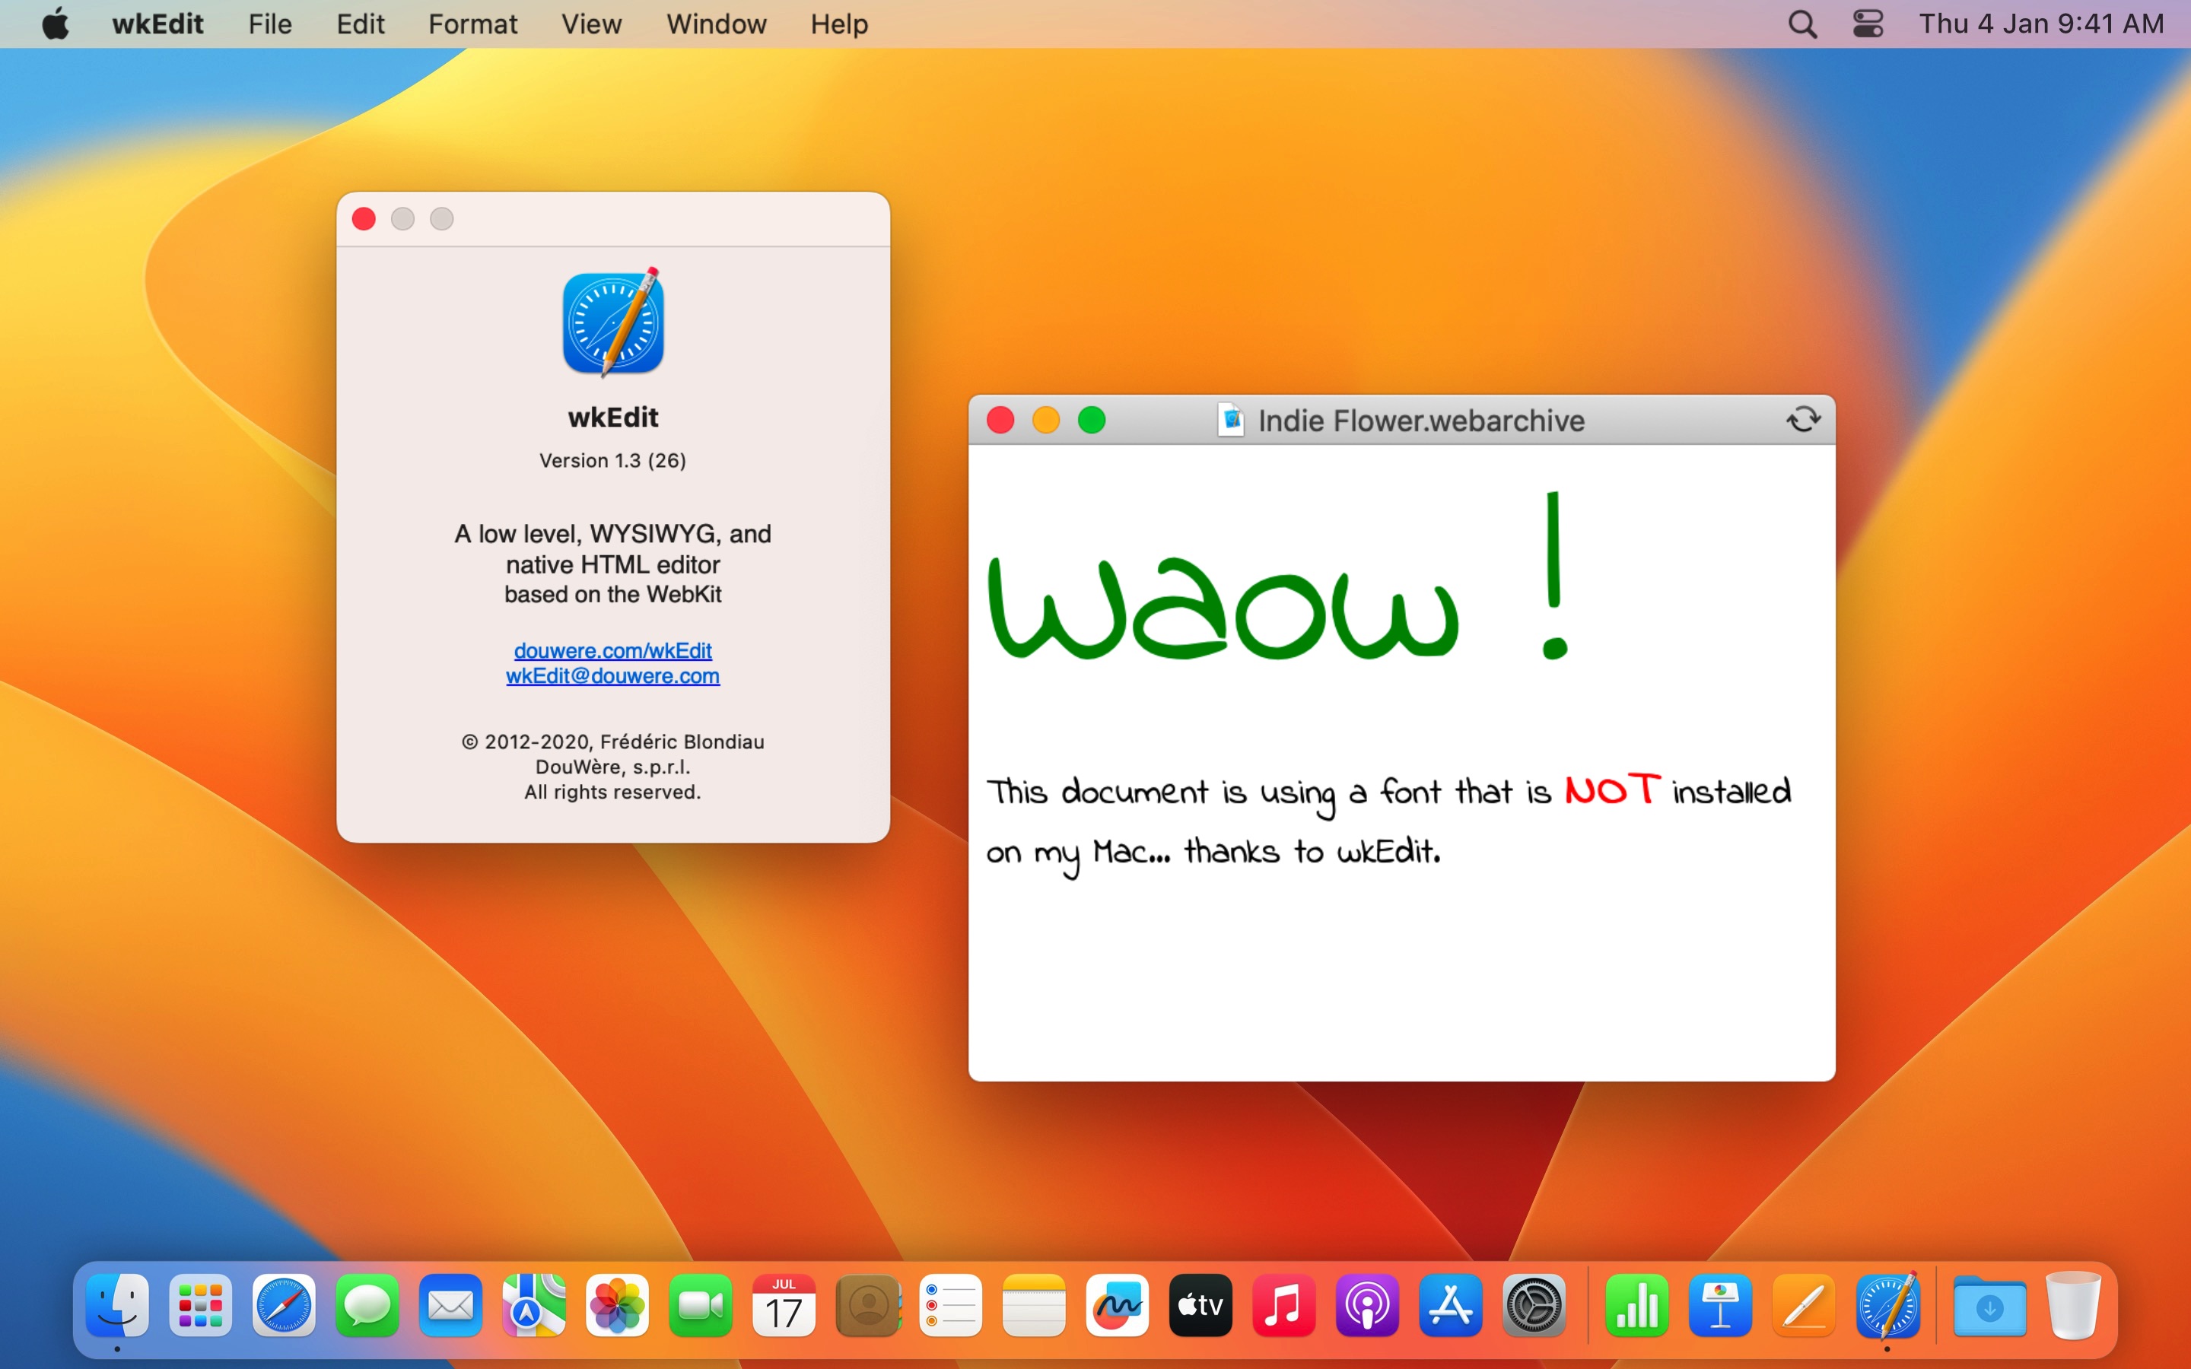Open the wkEdit application menu
Image resolution: width=2191 pixels, height=1369 pixels.
click(x=157, y=24)
